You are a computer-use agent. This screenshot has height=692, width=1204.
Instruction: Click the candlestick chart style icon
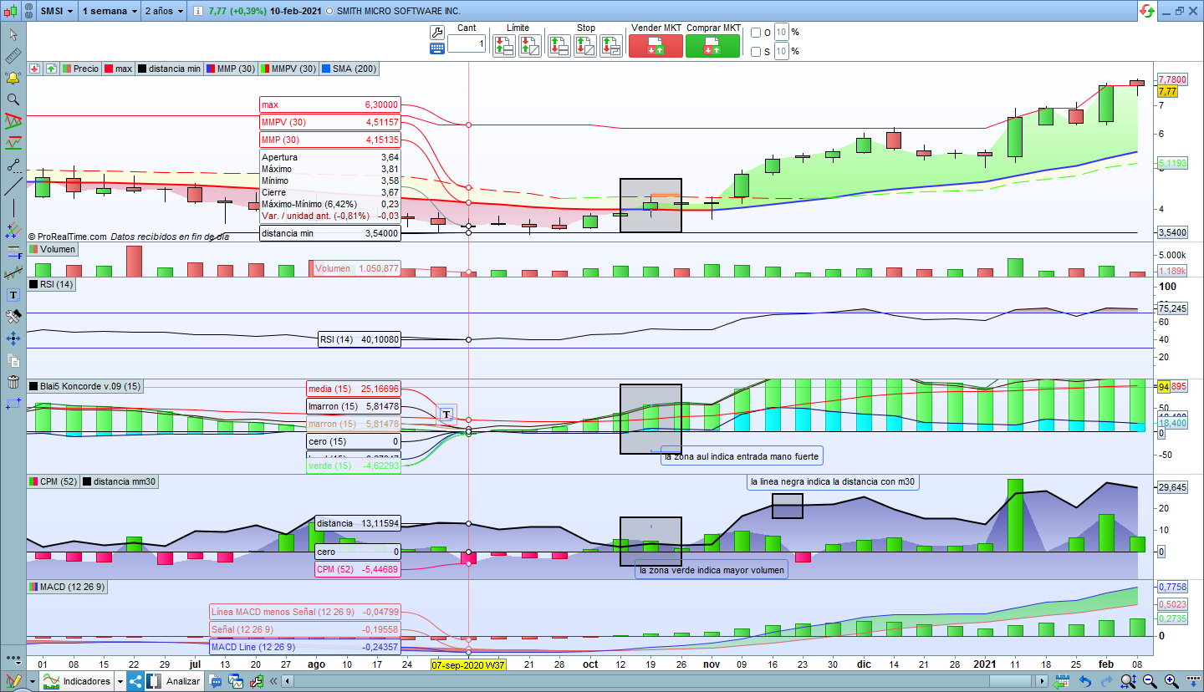11,12
